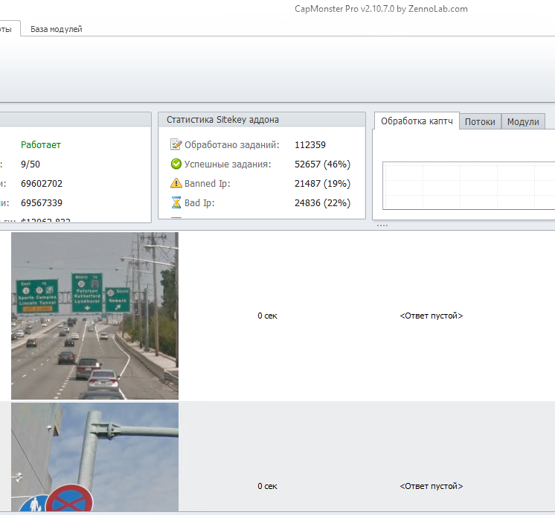555x515 pixels.
Task: Click the Bad Ip label
Action: (199, 203)
